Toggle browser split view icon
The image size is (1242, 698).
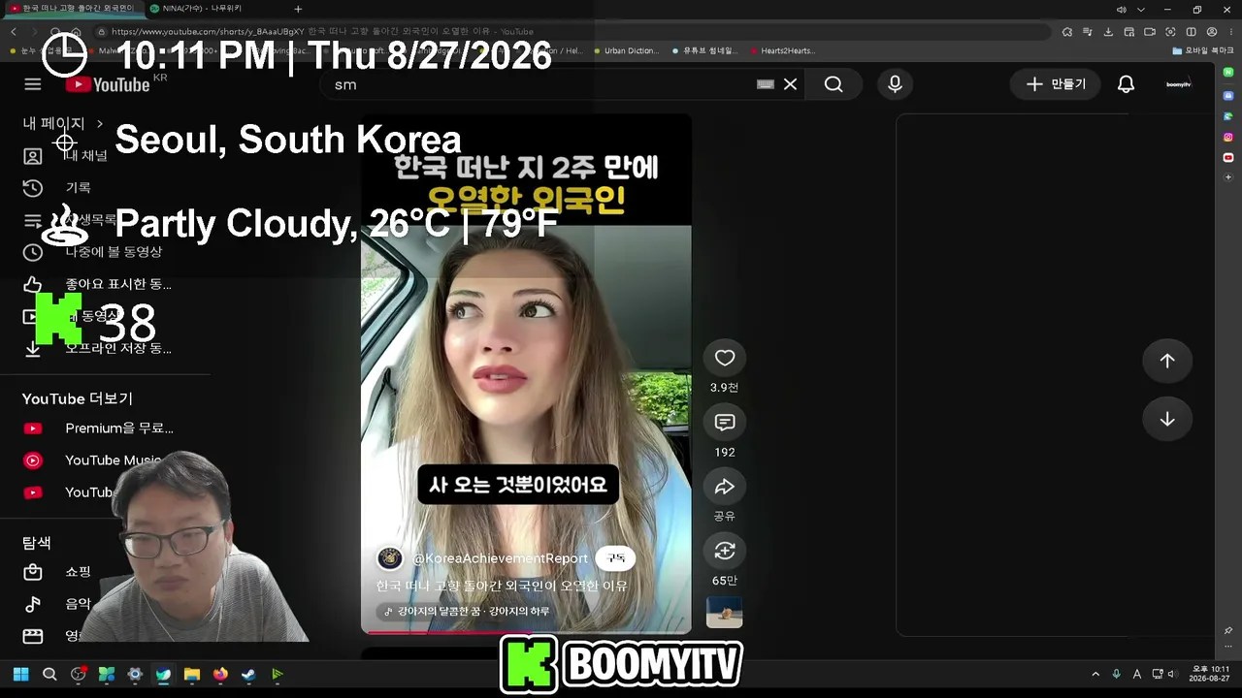[1191, 31]
